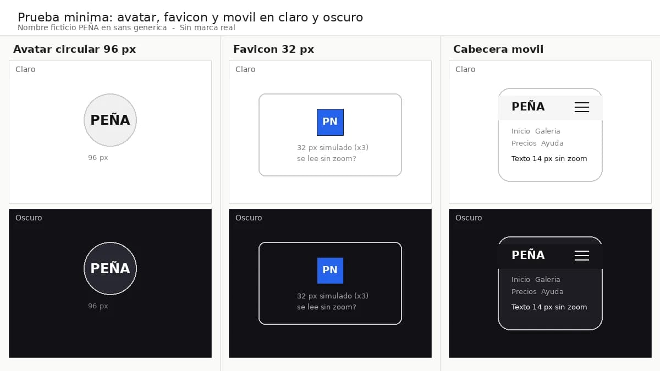
Task: Go to Precios in dark mobile menu
Action: pos(524,291)
